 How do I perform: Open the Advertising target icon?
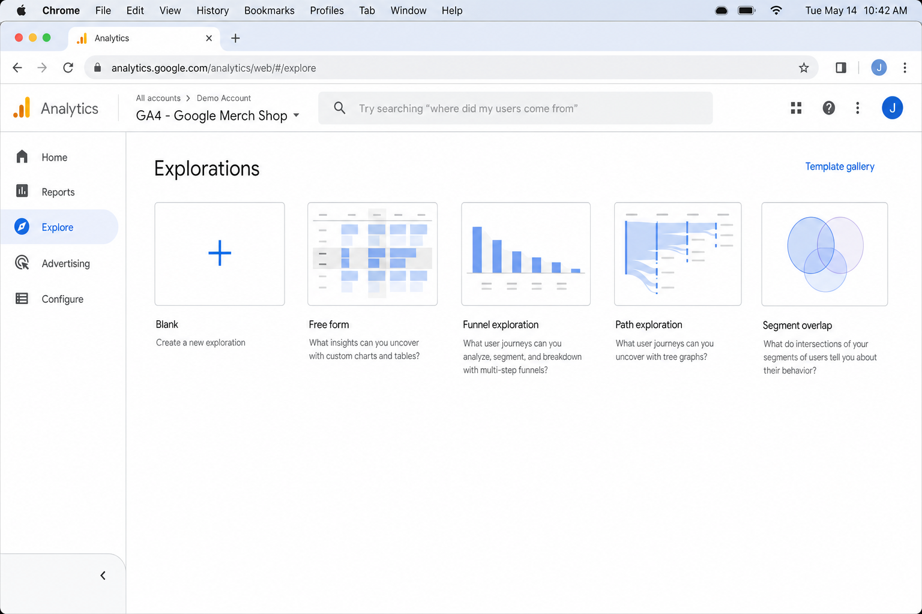coord(22,263)
